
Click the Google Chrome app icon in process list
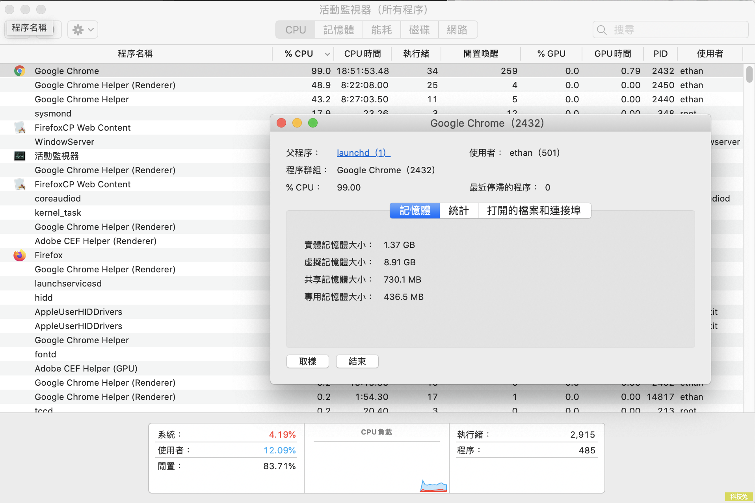(20, 71)
